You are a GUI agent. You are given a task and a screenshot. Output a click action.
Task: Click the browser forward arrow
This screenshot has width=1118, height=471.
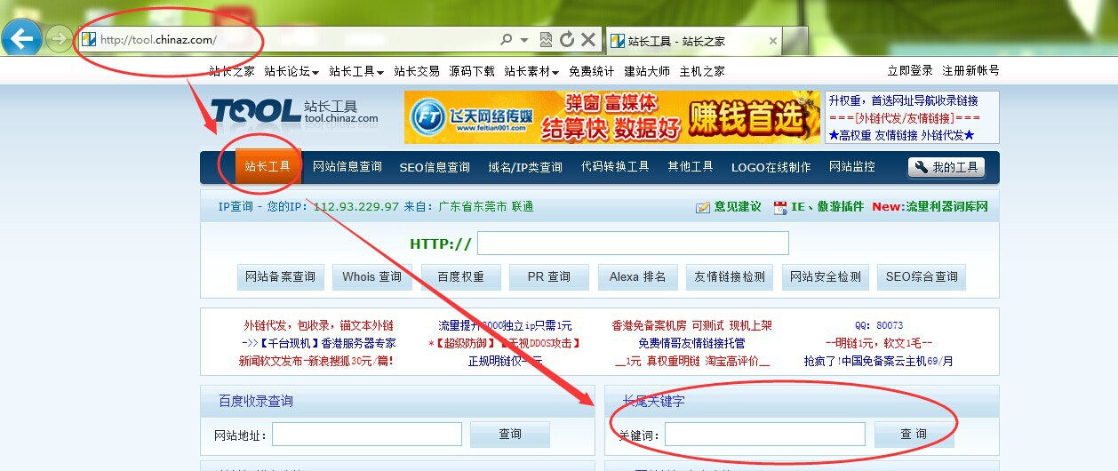click(58, 39)
